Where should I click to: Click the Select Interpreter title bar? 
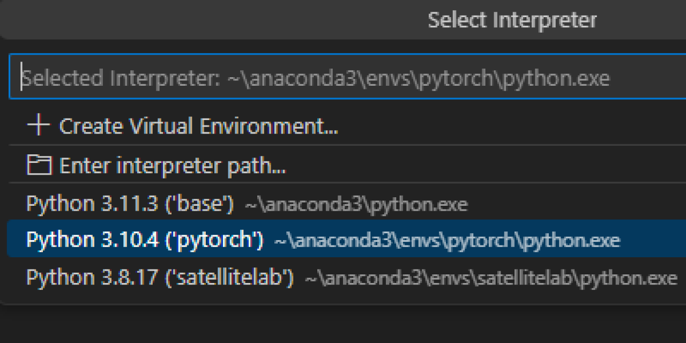pyautogui.click(x=512, y=20)
